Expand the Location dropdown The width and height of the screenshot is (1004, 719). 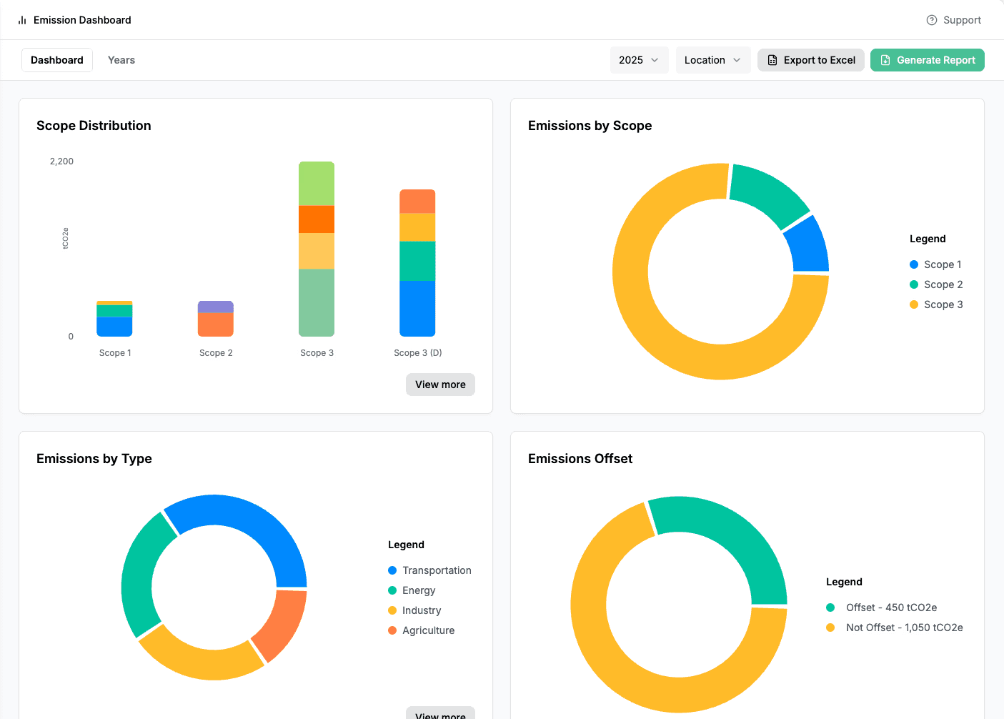(712, 60)
